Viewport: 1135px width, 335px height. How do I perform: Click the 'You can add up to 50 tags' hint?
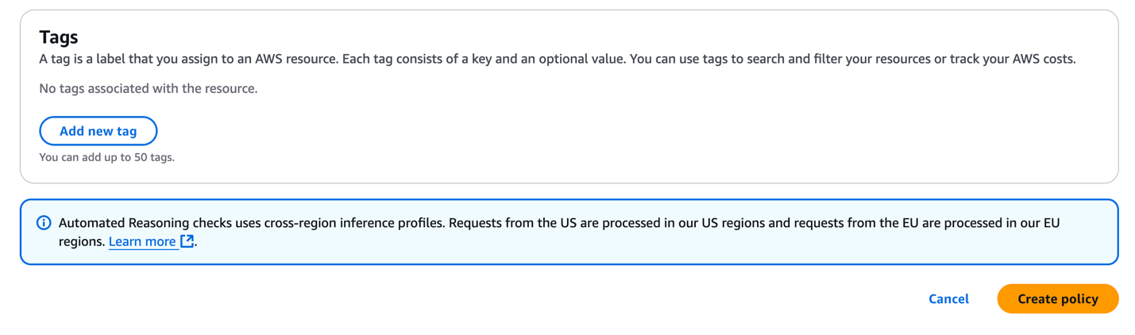(x=106, y=157)
